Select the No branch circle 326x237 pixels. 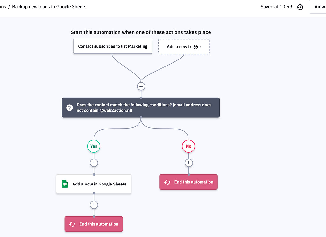188,146
